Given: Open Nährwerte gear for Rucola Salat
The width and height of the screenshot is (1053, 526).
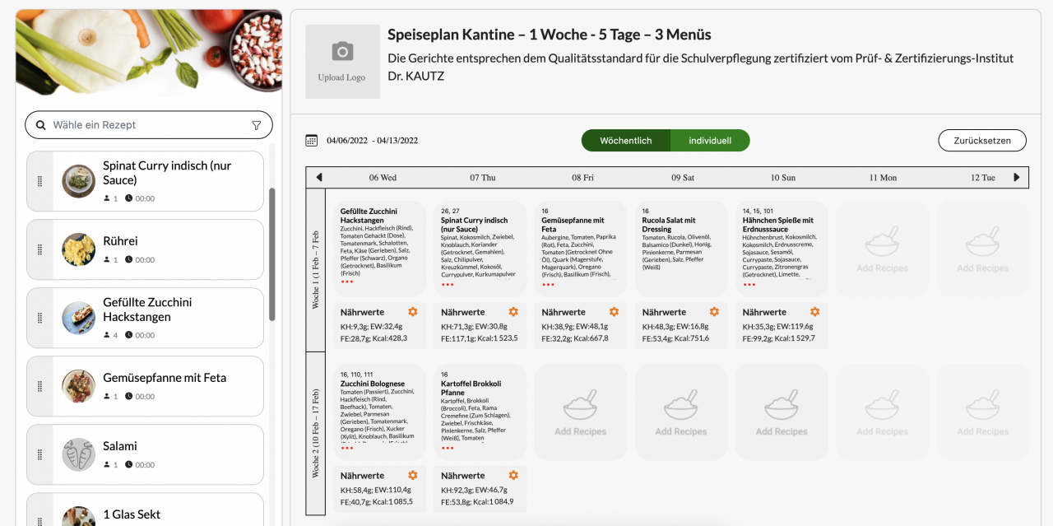Looking at the screenshot, I should click(714, 312).
